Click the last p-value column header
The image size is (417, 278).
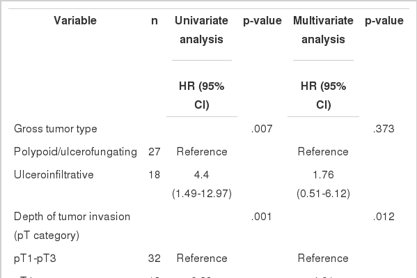384,21
